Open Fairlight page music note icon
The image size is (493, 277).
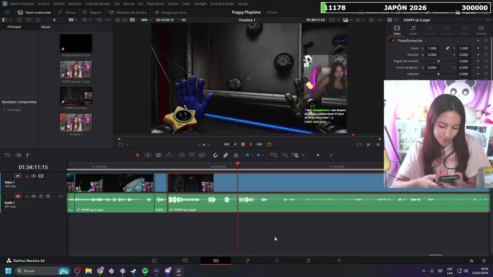[x=308, y=260]
